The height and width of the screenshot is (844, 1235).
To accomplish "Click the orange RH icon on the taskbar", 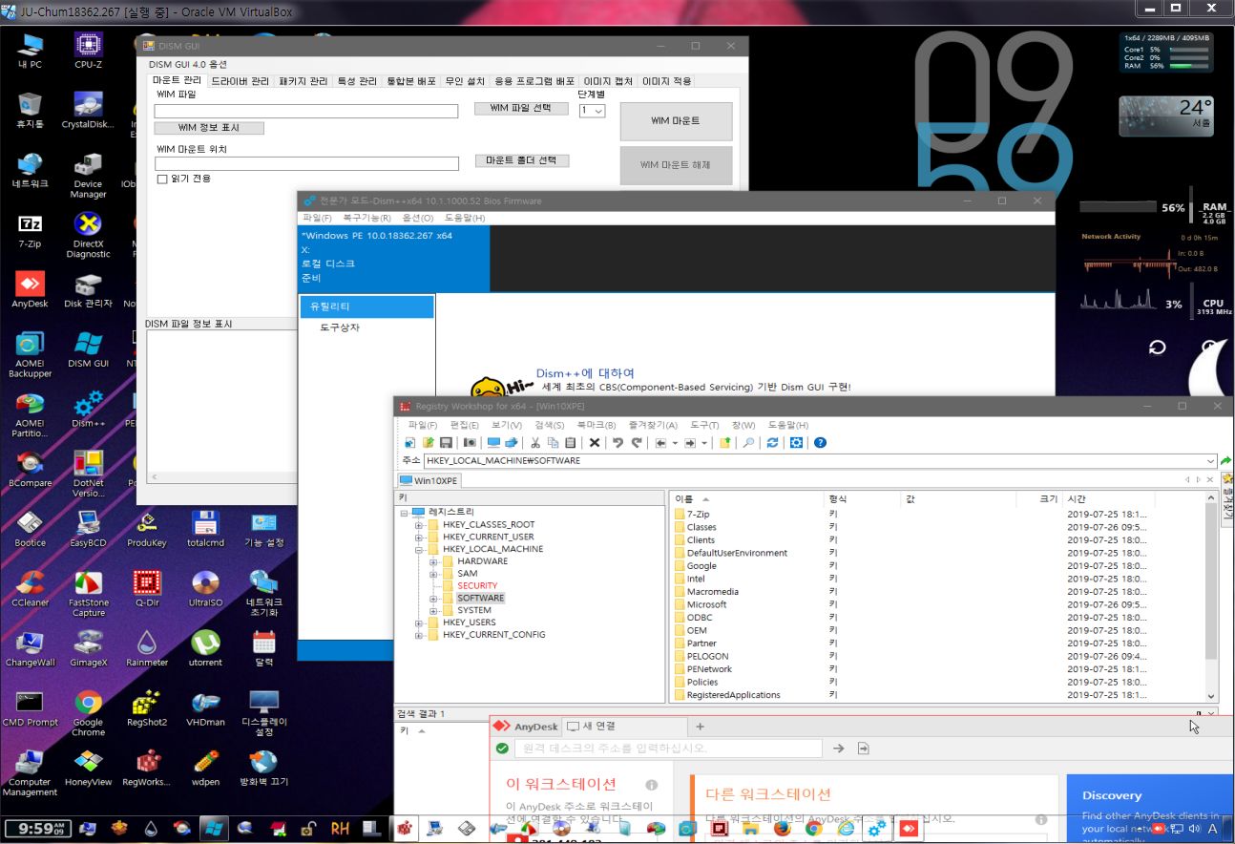I will pyautogui.click(x=340, y=829).
